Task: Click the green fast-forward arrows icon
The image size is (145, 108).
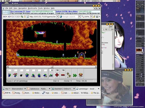Action: pyautogui.click(x=75, y=74)
